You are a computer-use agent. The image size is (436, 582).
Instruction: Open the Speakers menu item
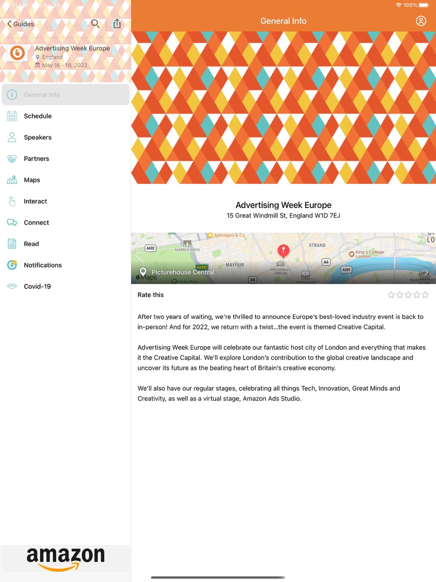pyautogui.click(x=65, y=137)
